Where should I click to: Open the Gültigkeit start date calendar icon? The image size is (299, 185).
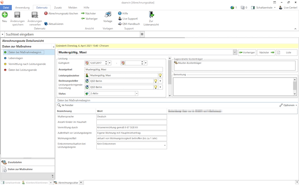click(87, 63)
